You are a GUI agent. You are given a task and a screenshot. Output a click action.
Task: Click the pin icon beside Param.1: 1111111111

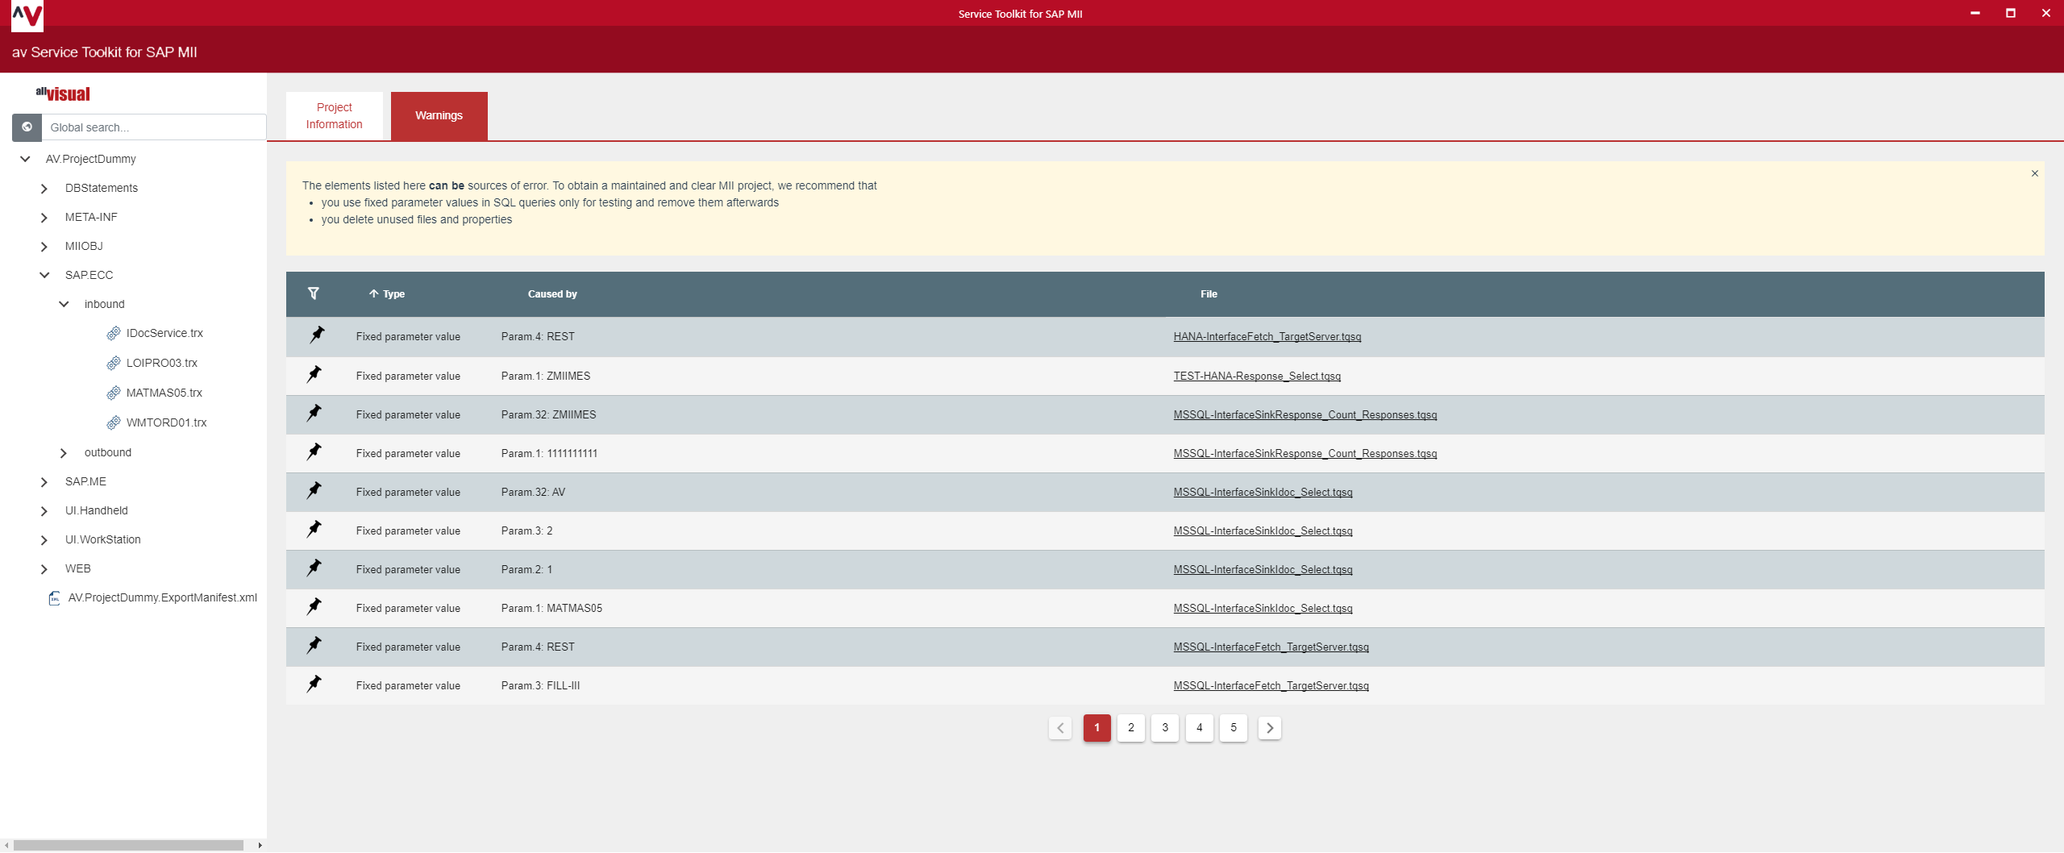[x=314, y=452]
